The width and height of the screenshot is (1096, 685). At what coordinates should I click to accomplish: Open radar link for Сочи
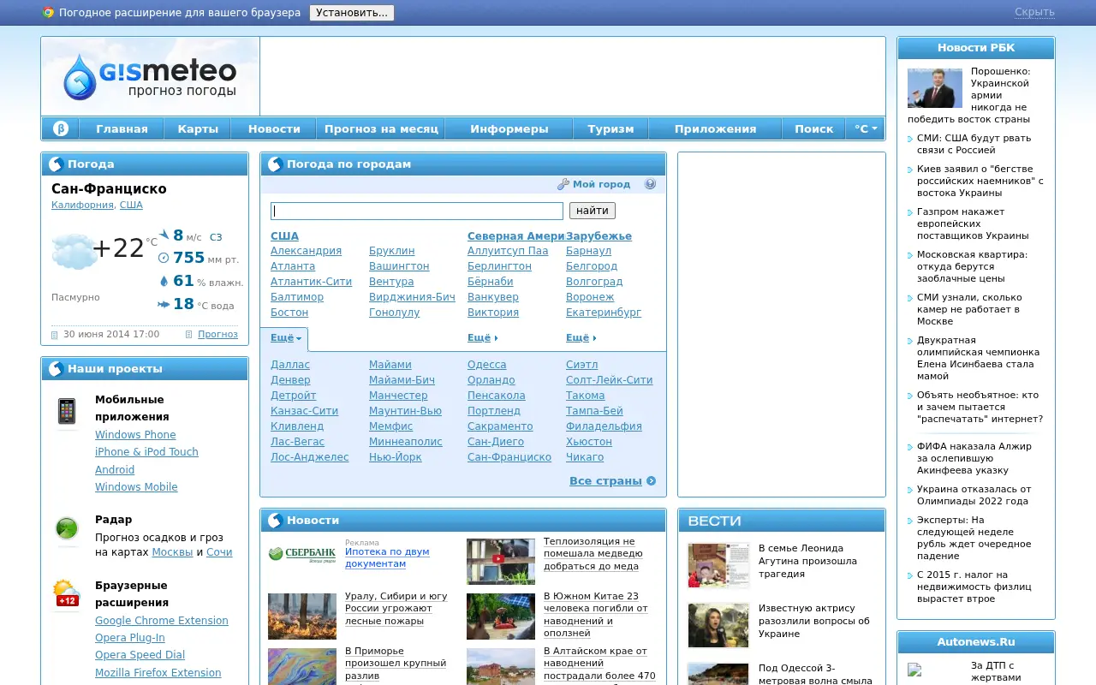219,552
